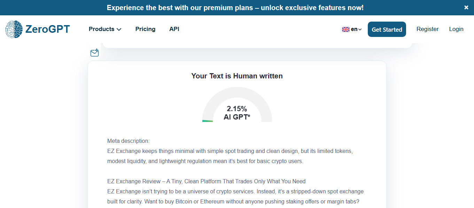Click the 'Meta description:' line in results
Image resolution: width=474 pixels, height=208 pixels.
tap(128, 141)
